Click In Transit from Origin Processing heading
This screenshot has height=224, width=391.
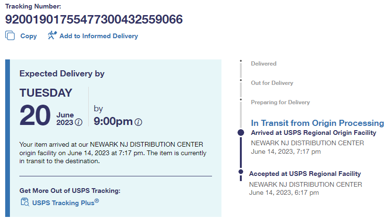(317, 123)
